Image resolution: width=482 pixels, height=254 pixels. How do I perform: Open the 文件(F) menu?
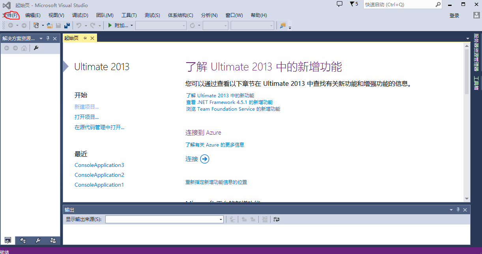10,15
